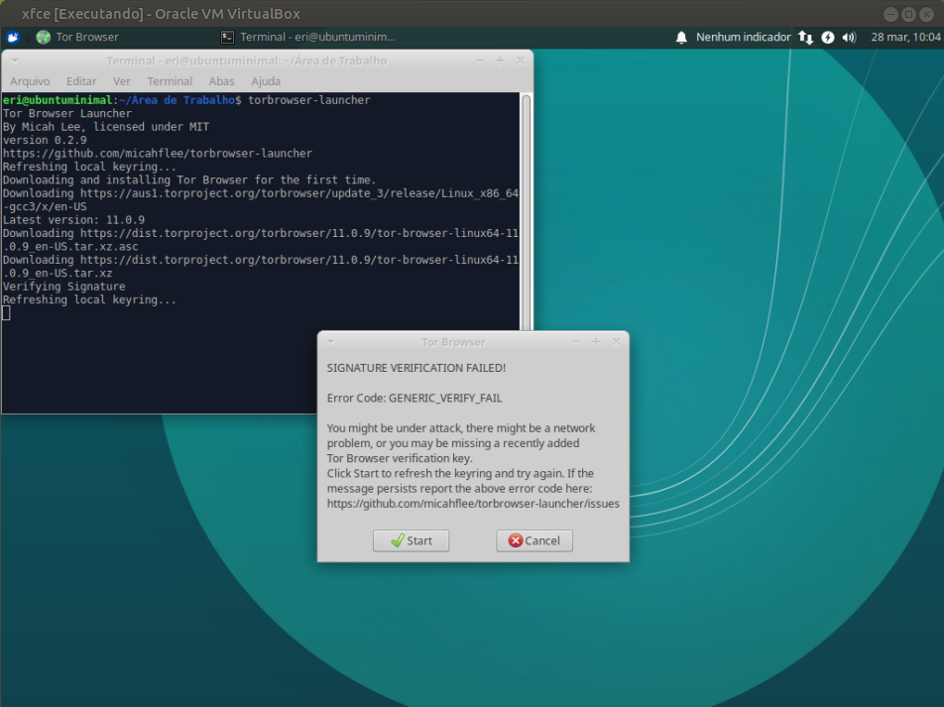Switch to Tor Browser taskbar entry
Screen dimensions: 944x707
[77, 38]
